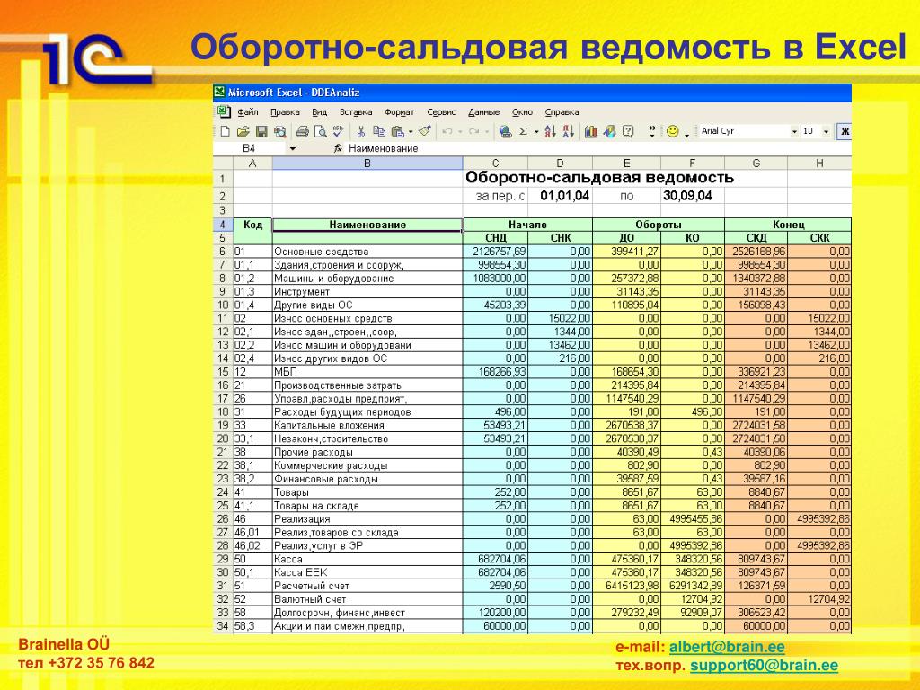Click value 2126757,69 in column C
The width and height of the screenshot is (920, 690).
495,252
